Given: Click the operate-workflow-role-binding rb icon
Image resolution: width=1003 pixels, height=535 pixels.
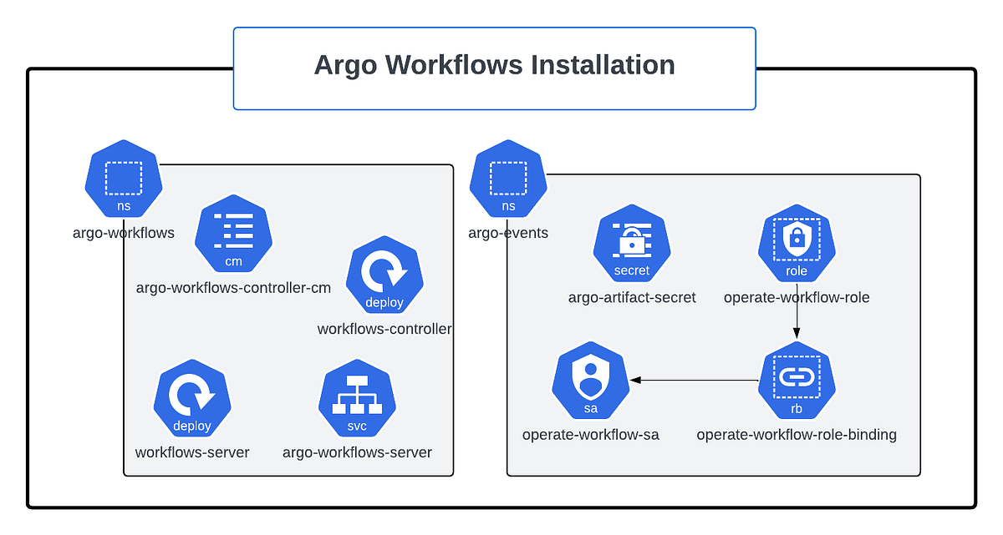Looking at the screenshot, I should tap(796, 381).
